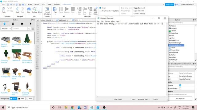197x110 pixels.
Task: Select the leaderstats script in Explorer
Action: point(175,50)
